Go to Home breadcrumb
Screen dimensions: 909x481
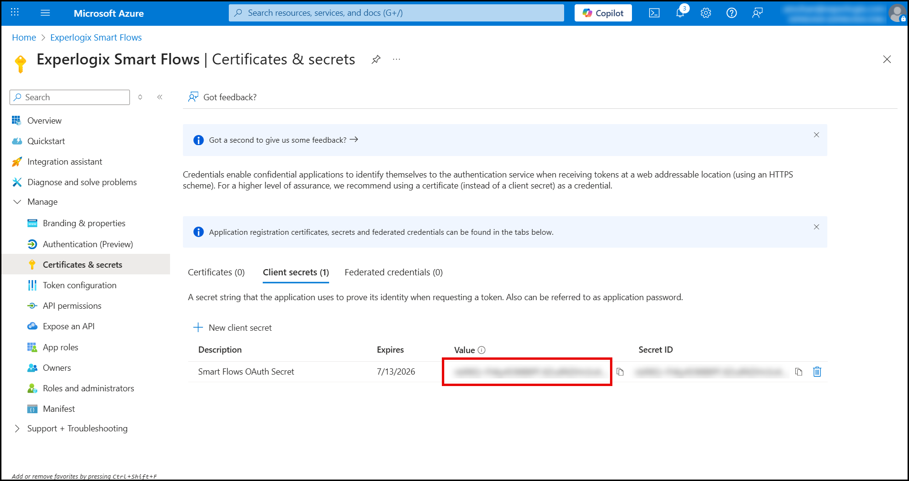click(24, 37)
